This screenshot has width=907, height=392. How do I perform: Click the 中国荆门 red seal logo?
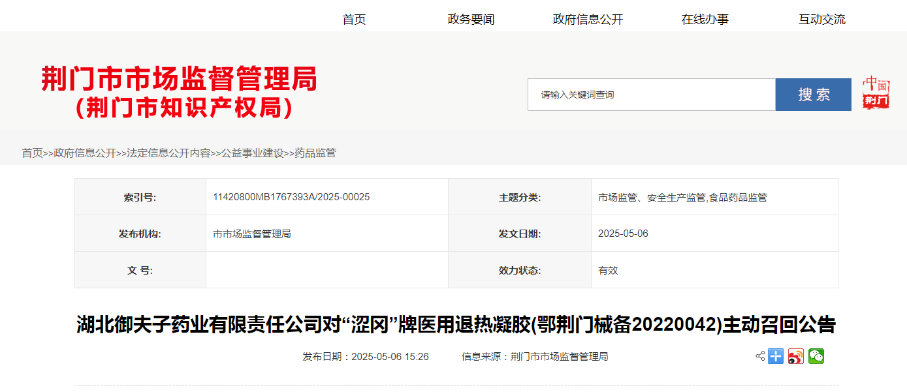pos(876,93)
